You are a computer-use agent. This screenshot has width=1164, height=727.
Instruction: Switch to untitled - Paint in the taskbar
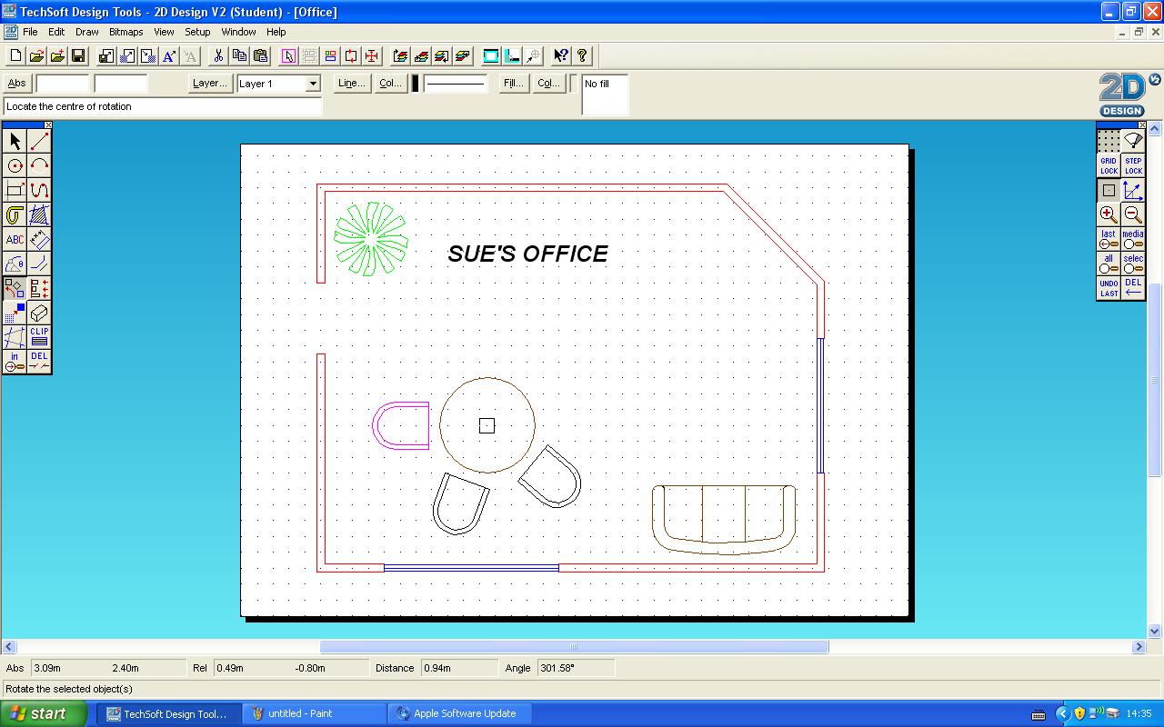(x=314, y=714)
